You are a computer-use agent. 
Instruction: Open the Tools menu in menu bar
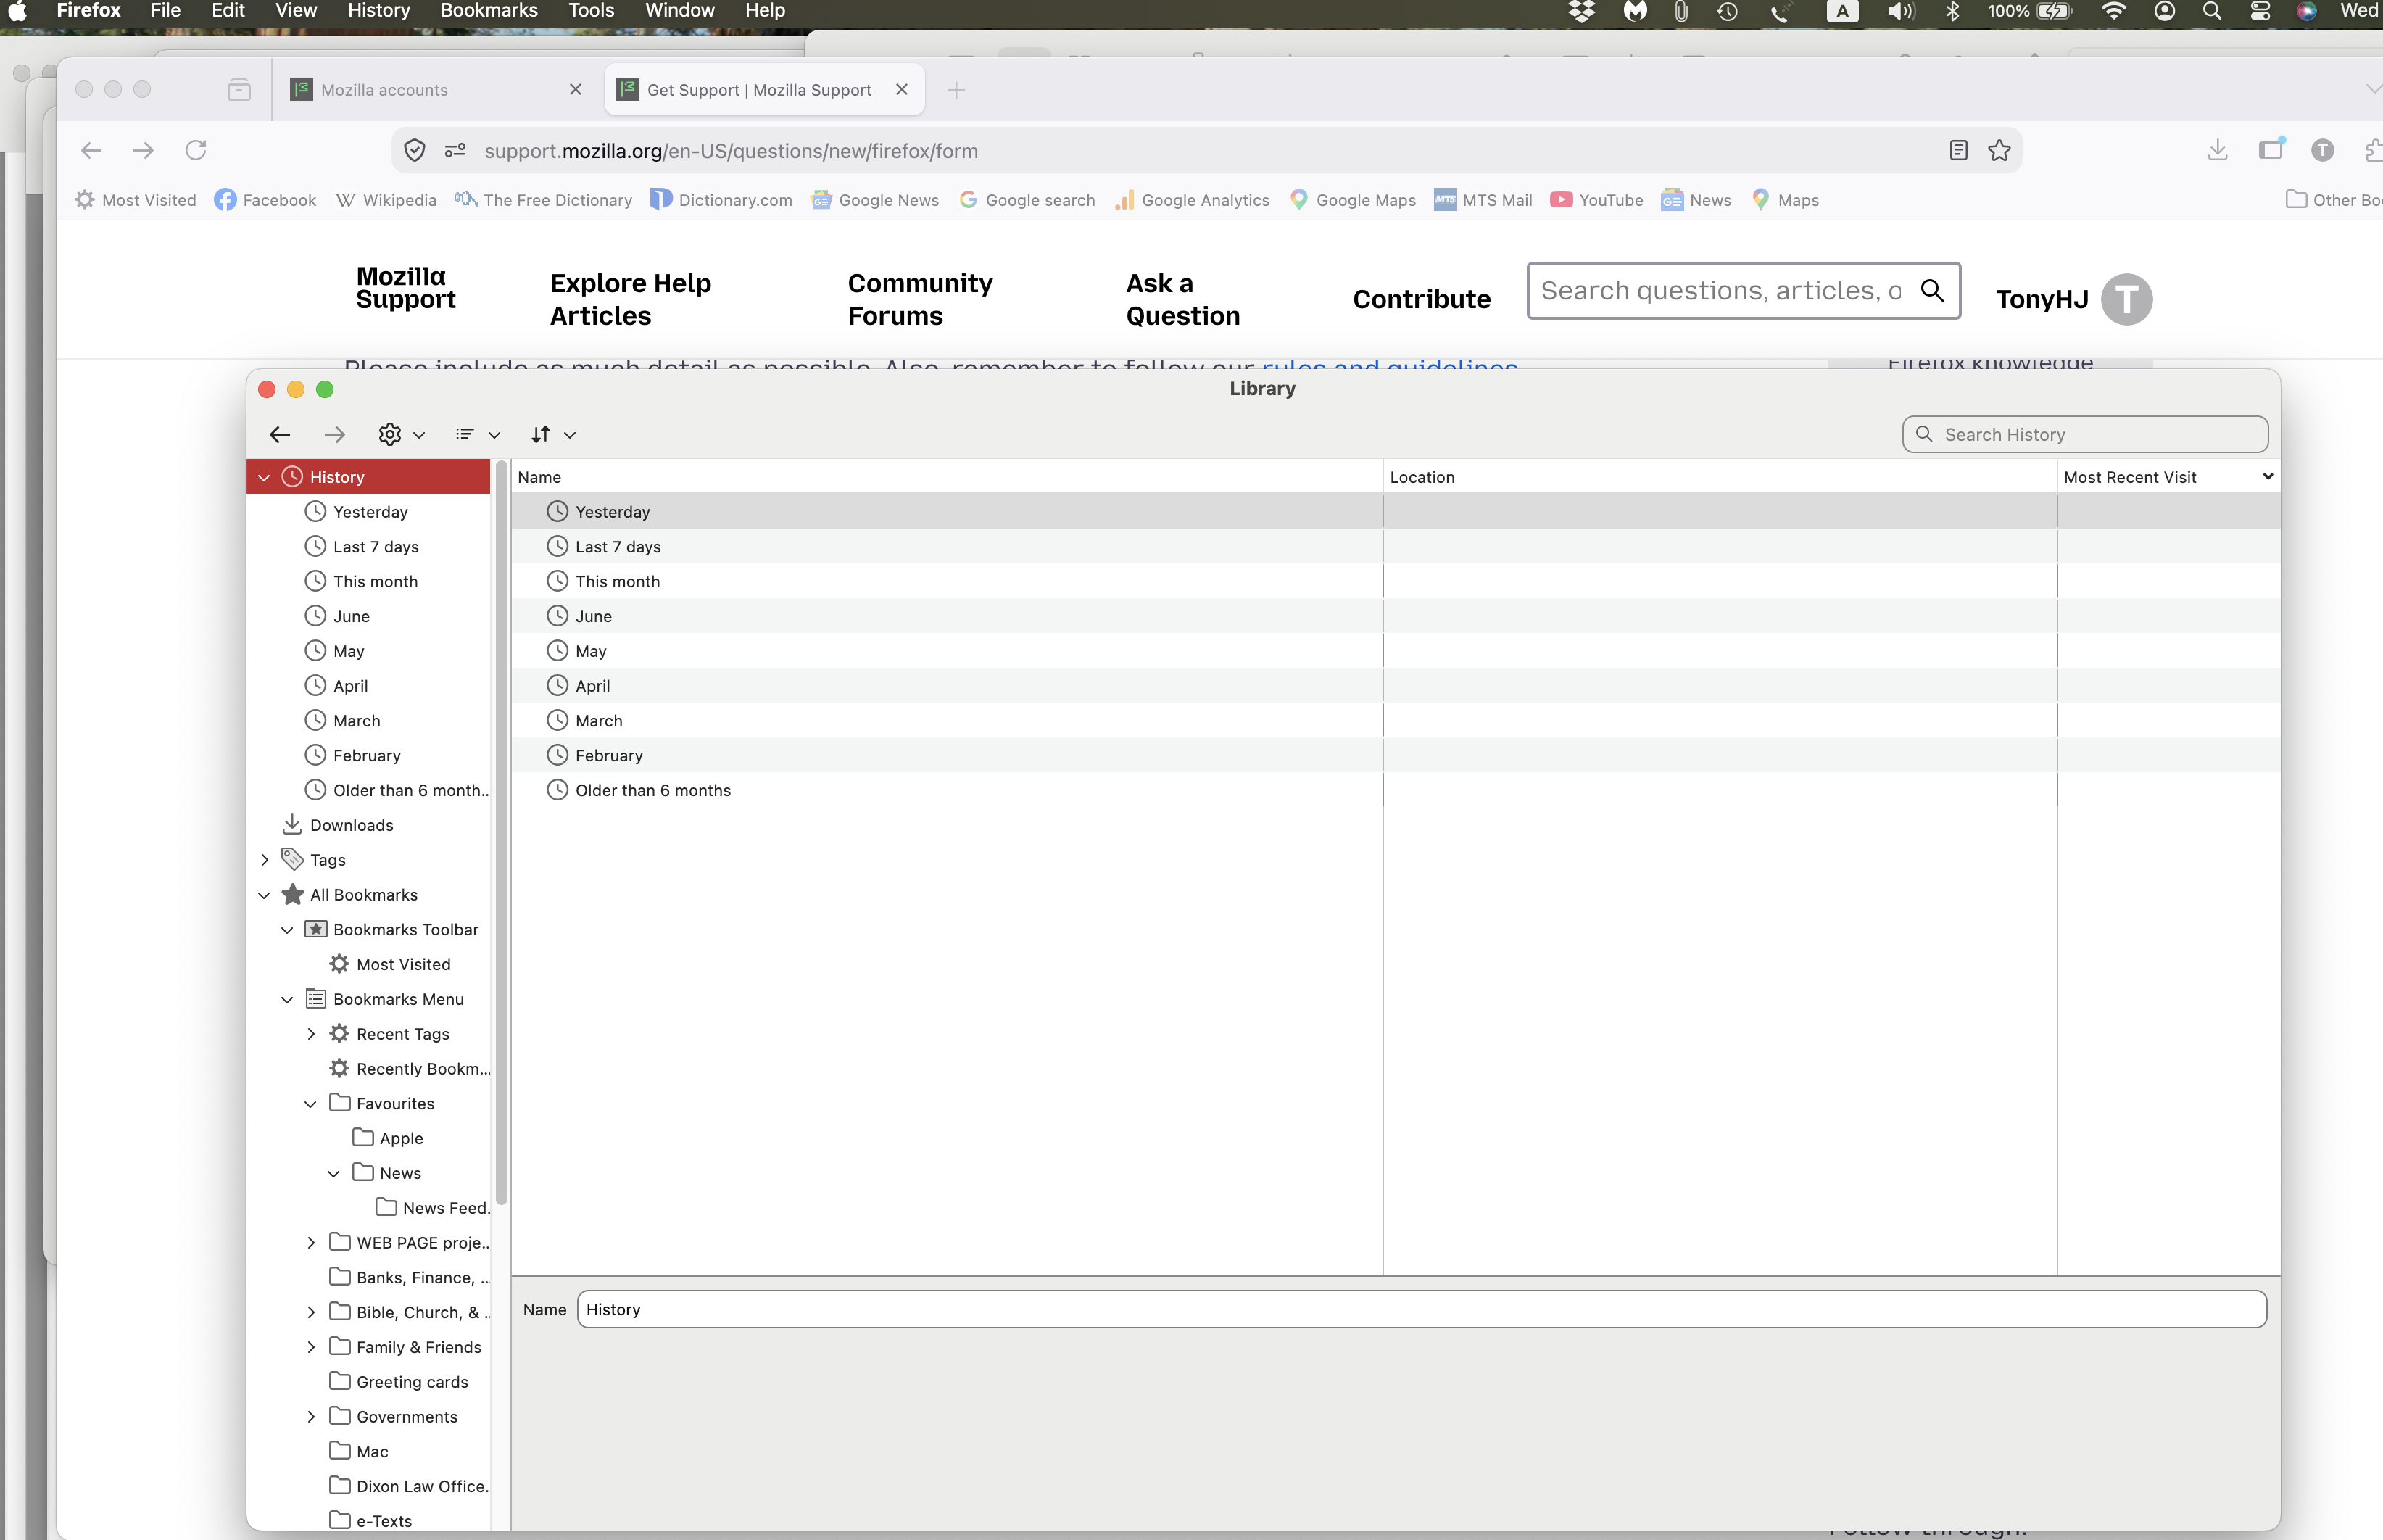[591, 11]
